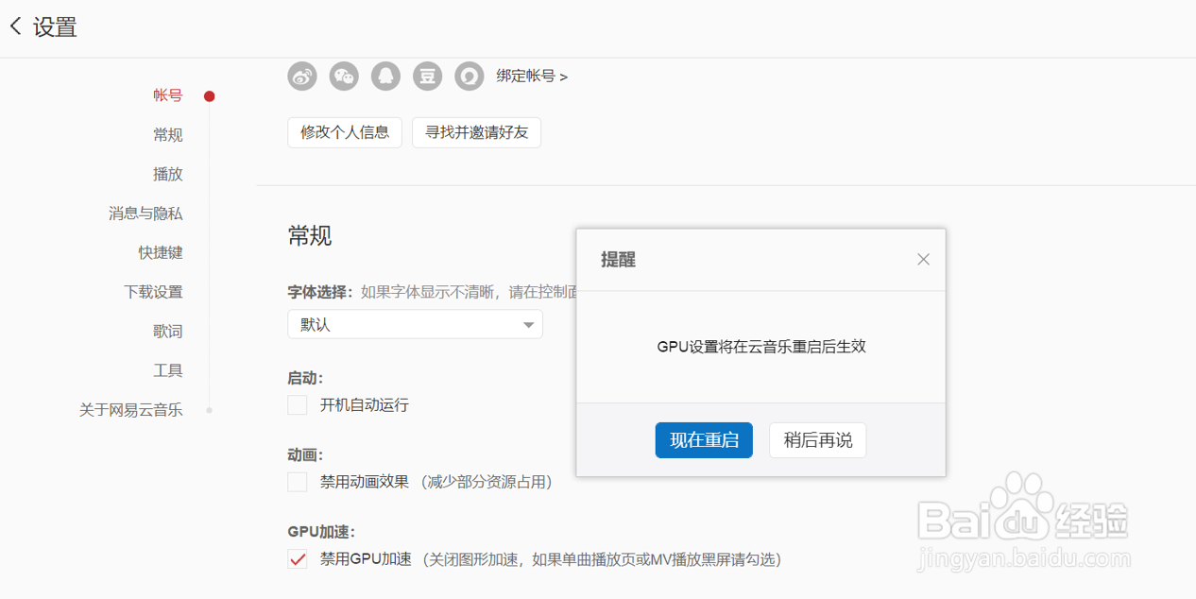Choose 稍后再说 in the reminder dialog

[x=818, y=440]
